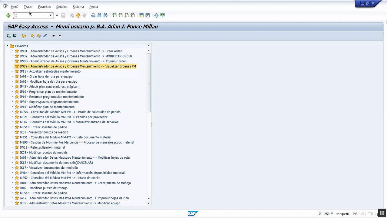The width and height of the screenshot is (387, 218).
Task: Create a new GUI window icon
Action: pos(141,15)
